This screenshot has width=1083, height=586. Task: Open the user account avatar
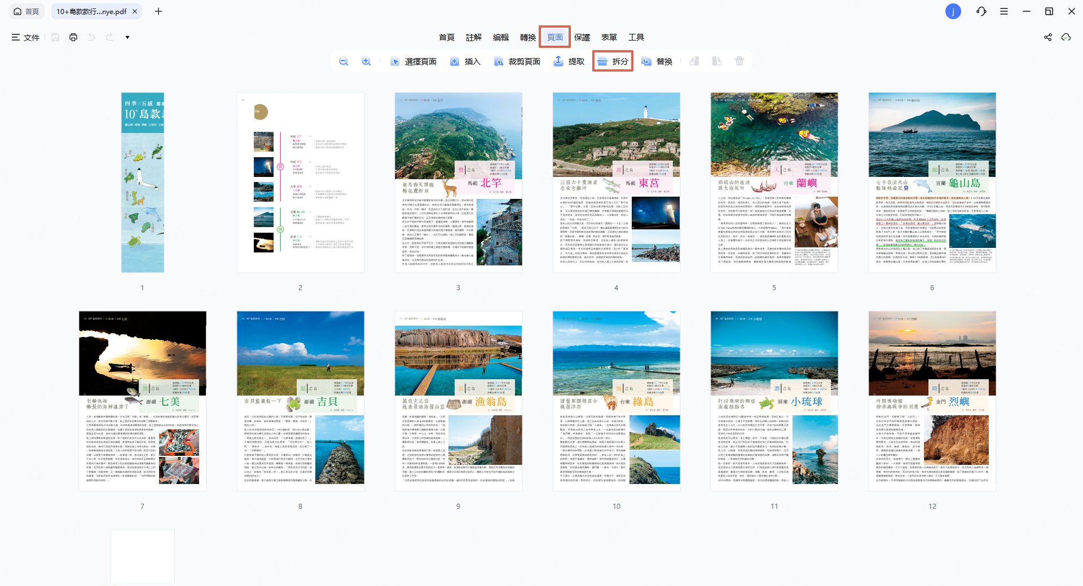click(953, 11)
